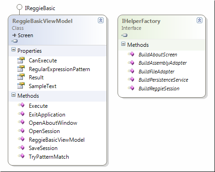Select the BuildAboutScreen method name

click(158, 55)
